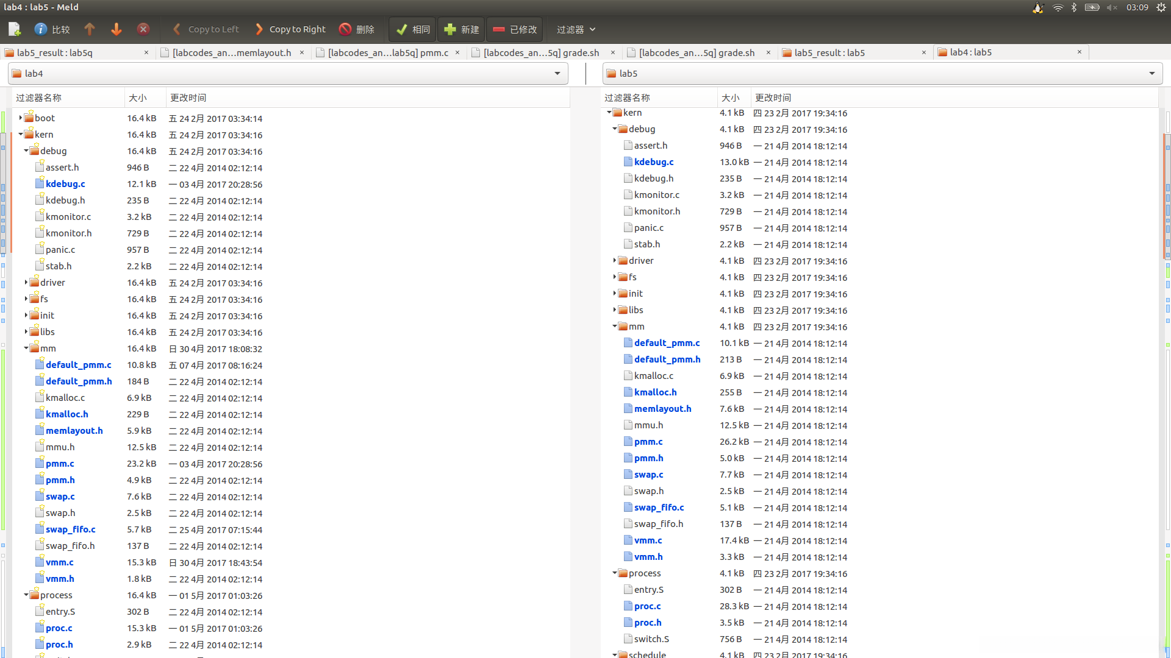Screen dimensions: 1171x658
Task: Select swap_fifo.c in the right pane
Action: click(x=659, y=508)
